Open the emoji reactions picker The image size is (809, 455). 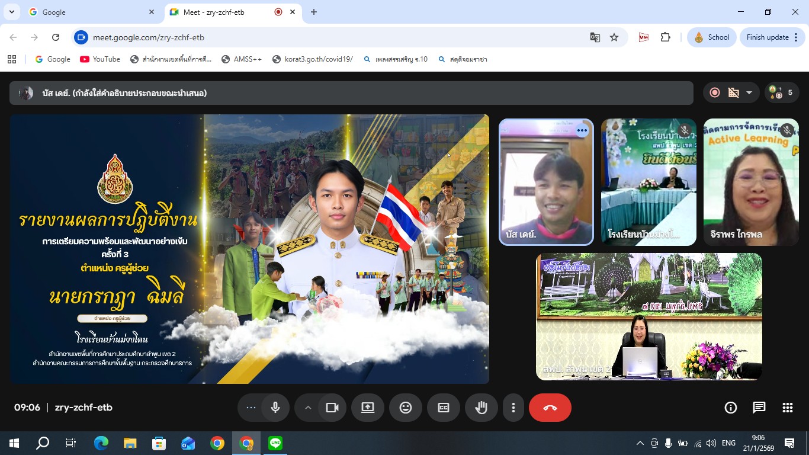(406, 408)
